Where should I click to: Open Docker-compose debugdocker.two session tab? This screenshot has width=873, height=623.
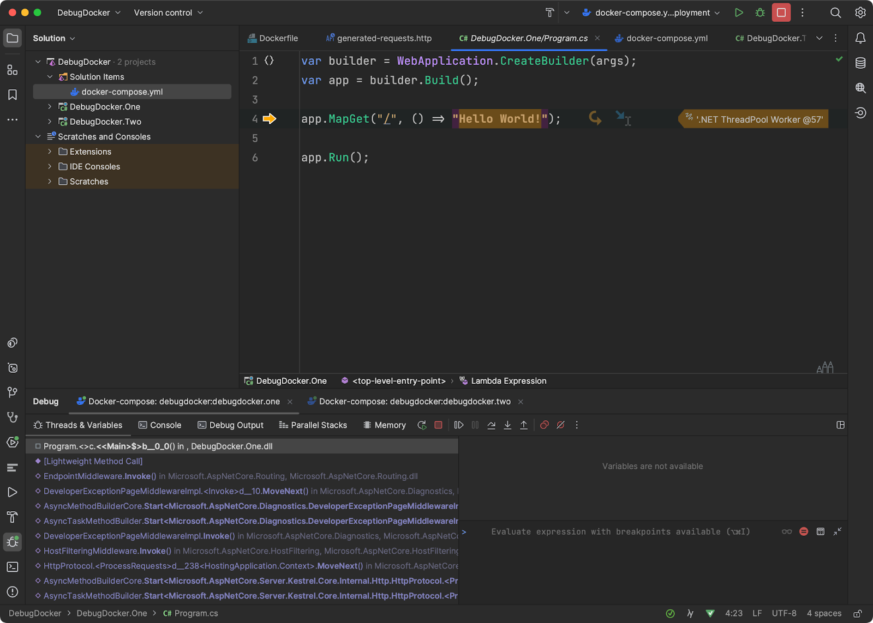409,402
